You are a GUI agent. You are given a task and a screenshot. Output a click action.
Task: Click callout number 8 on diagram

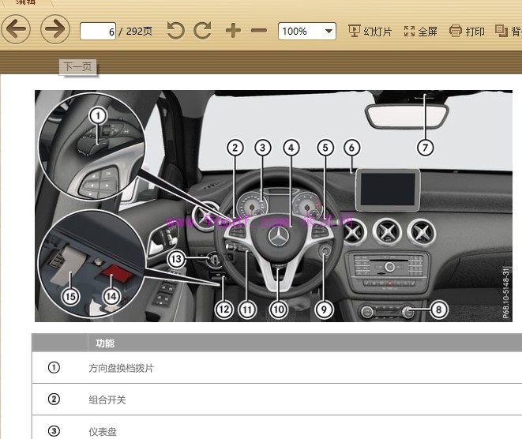point(439,310)
